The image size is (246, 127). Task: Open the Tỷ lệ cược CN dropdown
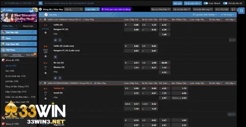tap(192, 3)
